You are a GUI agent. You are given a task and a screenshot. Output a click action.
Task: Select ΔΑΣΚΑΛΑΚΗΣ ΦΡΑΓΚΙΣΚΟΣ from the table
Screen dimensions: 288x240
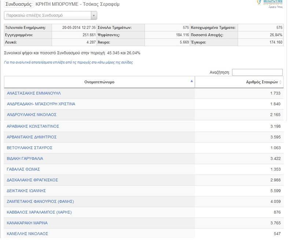pos(32,180)
